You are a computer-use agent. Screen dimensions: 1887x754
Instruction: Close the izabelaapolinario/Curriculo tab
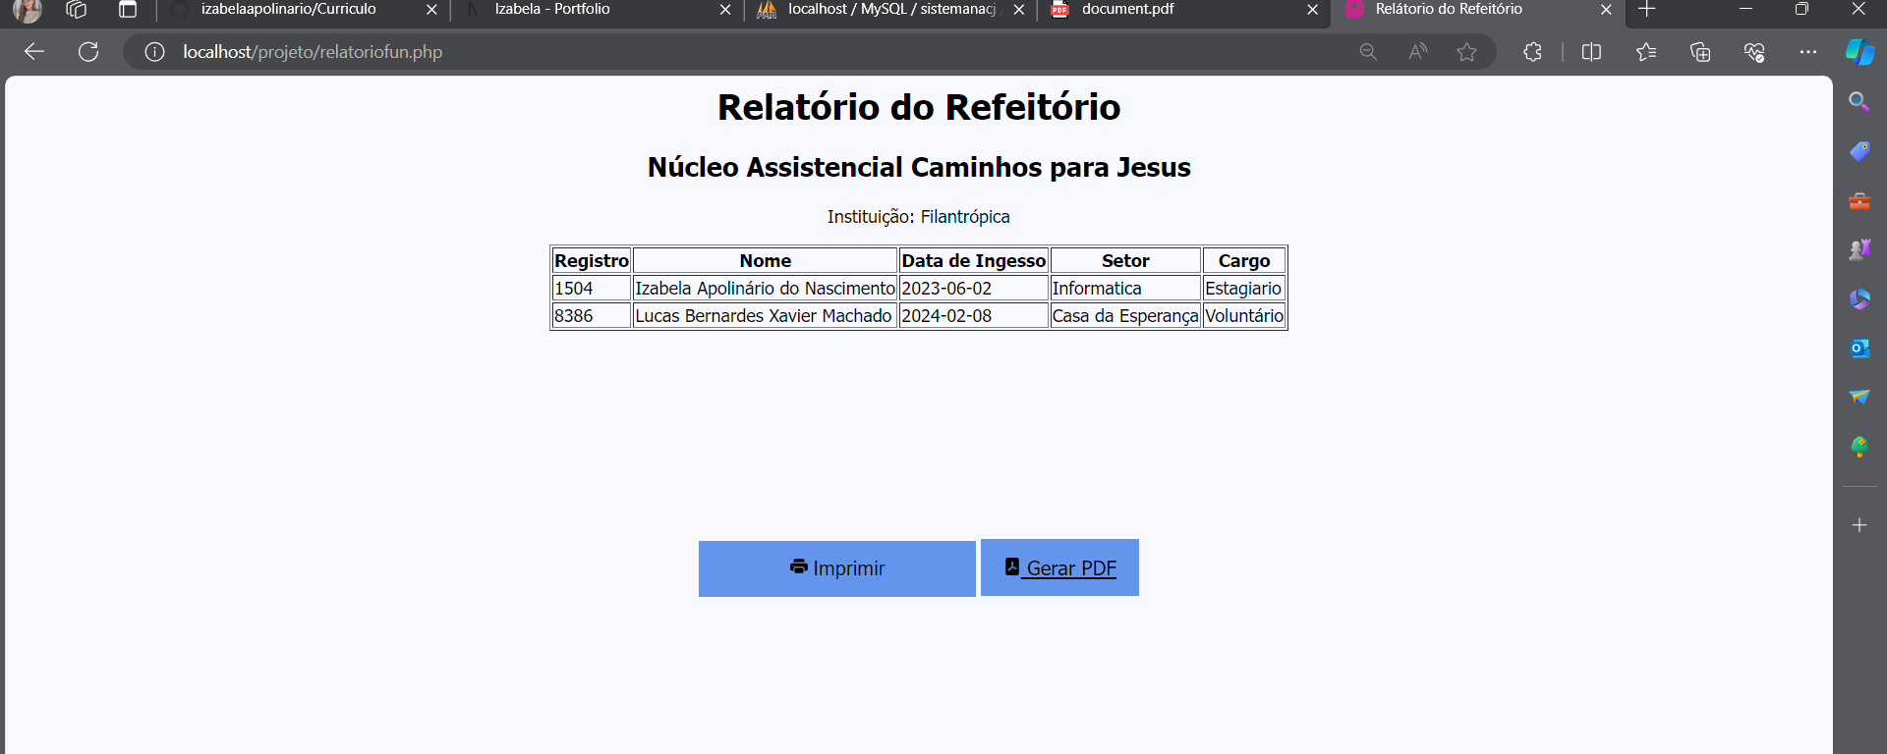pos(431,10)
